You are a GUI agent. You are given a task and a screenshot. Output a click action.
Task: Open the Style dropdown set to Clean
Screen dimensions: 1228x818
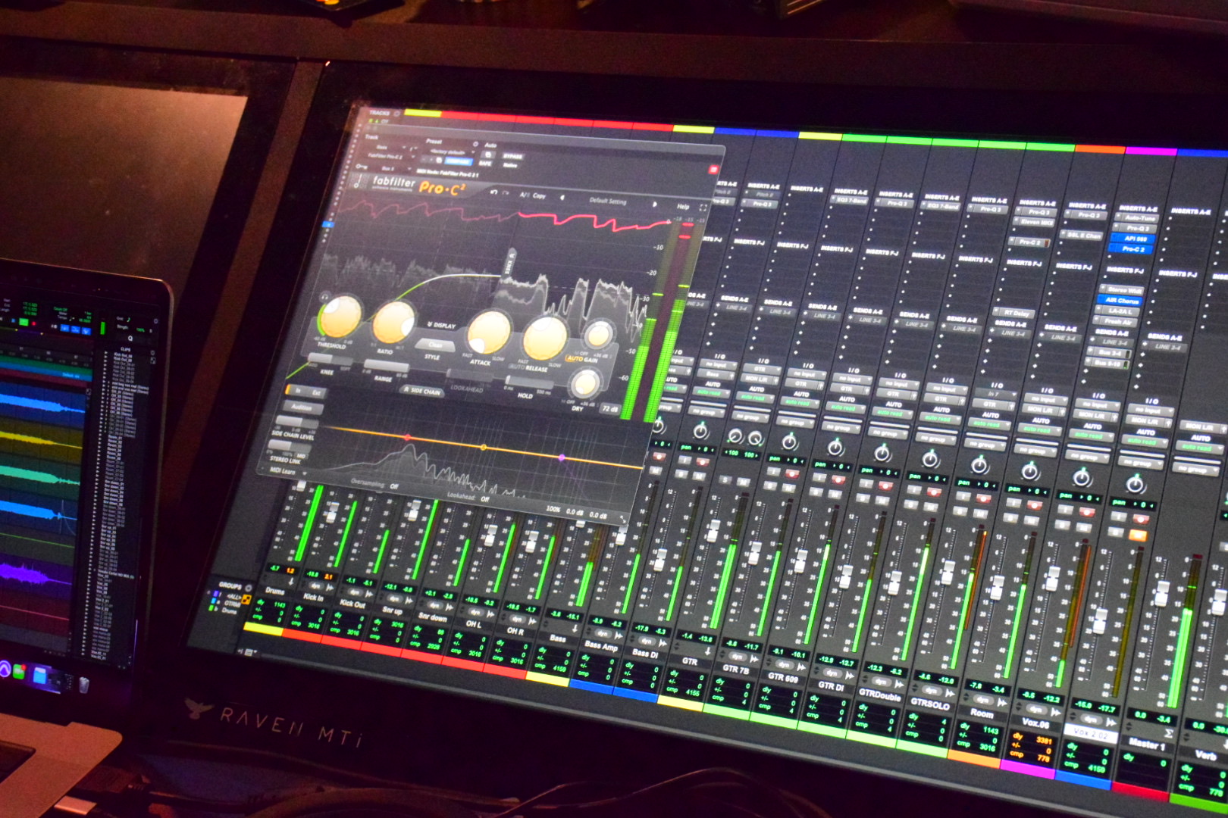click(x=434, y=345)
